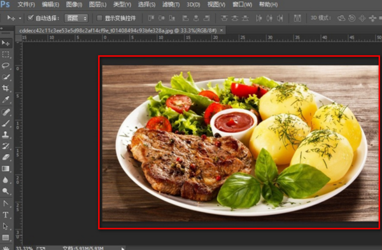Select the Pen tool
This screenshot has width=382, height=250.
coord(5,204)
